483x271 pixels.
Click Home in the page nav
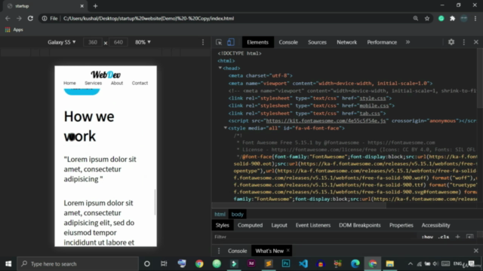tap(69, 83)
